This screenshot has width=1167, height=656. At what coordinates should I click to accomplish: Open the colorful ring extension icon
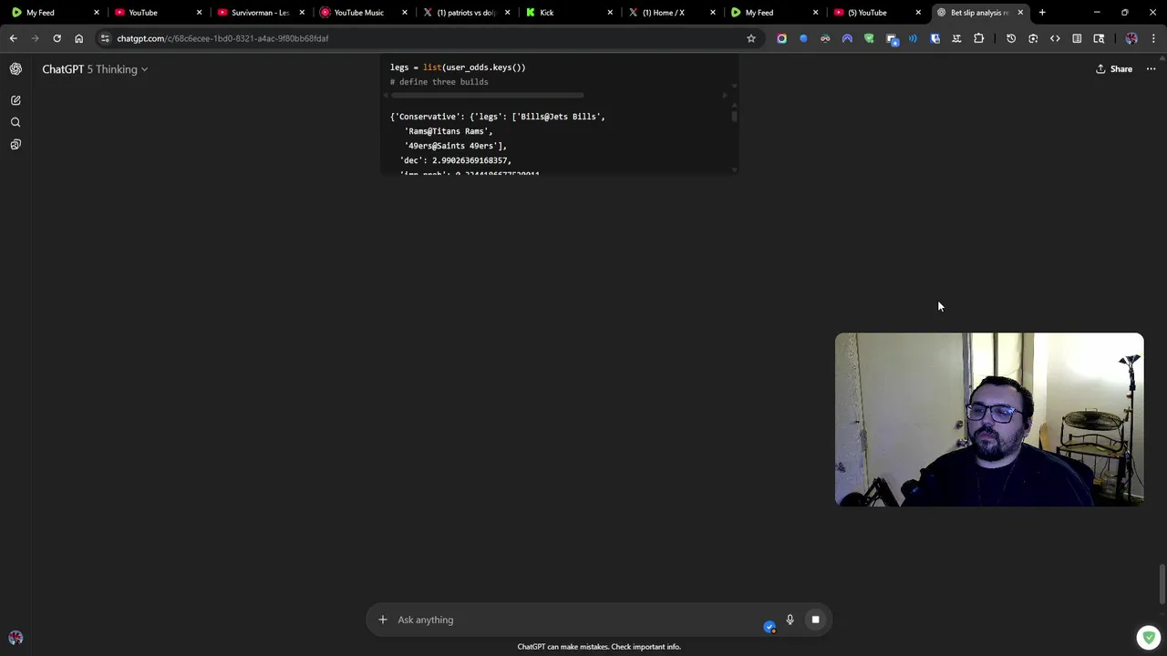point(781,38)
